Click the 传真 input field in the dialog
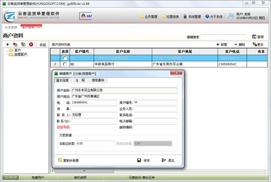Image resolution: width=271 pixels, height=182 pixels. tap(94, 109)
